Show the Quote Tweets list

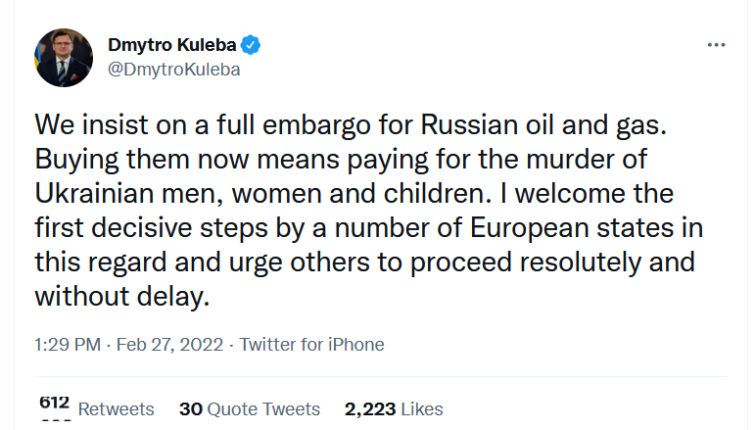point(262,408)
